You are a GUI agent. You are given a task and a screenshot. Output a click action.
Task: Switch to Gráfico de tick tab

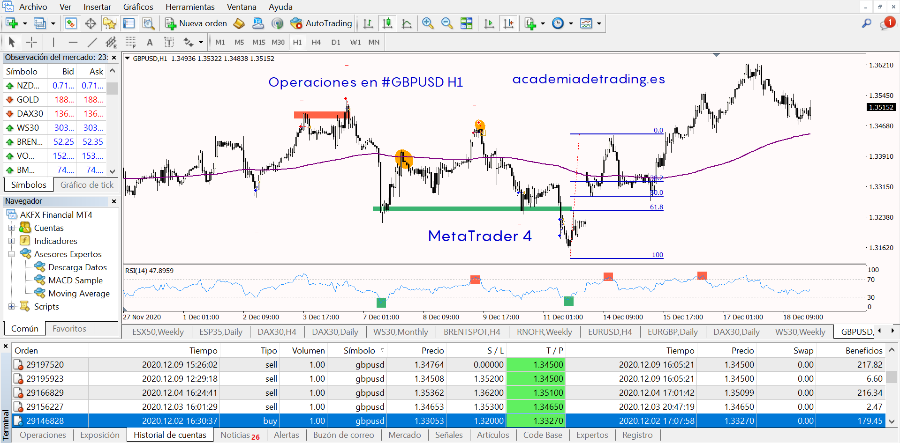[87, 185]
